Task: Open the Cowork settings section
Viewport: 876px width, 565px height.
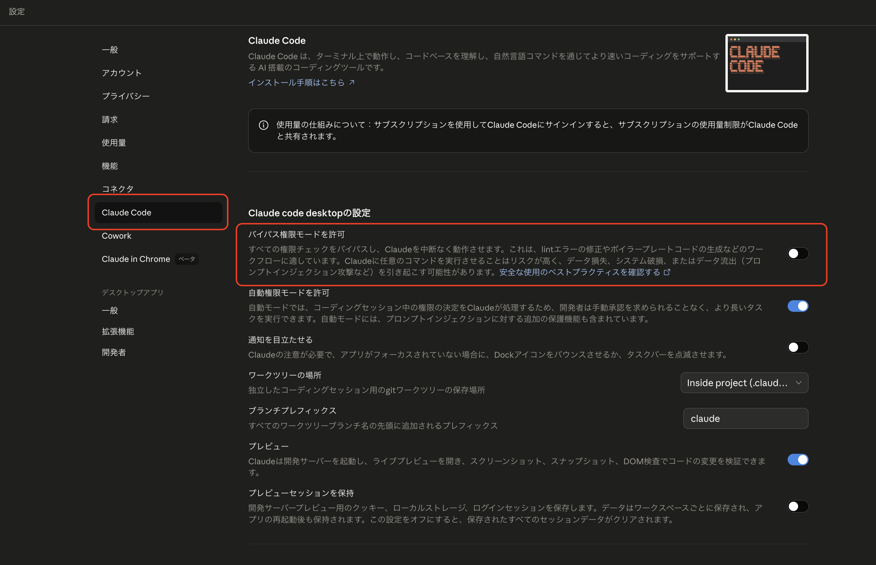Action: [117, 236]
